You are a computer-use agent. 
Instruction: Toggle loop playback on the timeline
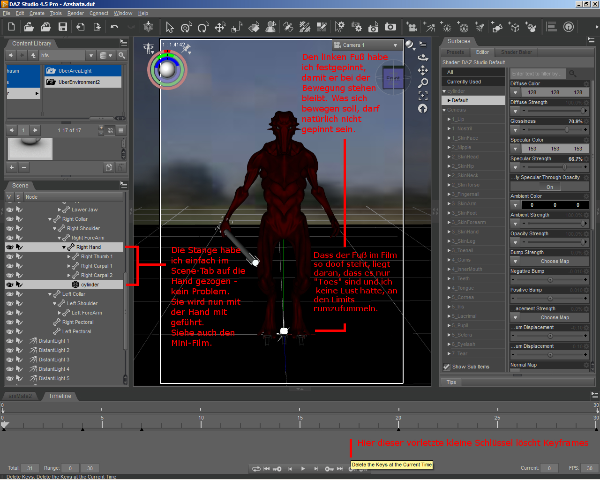click(x=256, y=468)
